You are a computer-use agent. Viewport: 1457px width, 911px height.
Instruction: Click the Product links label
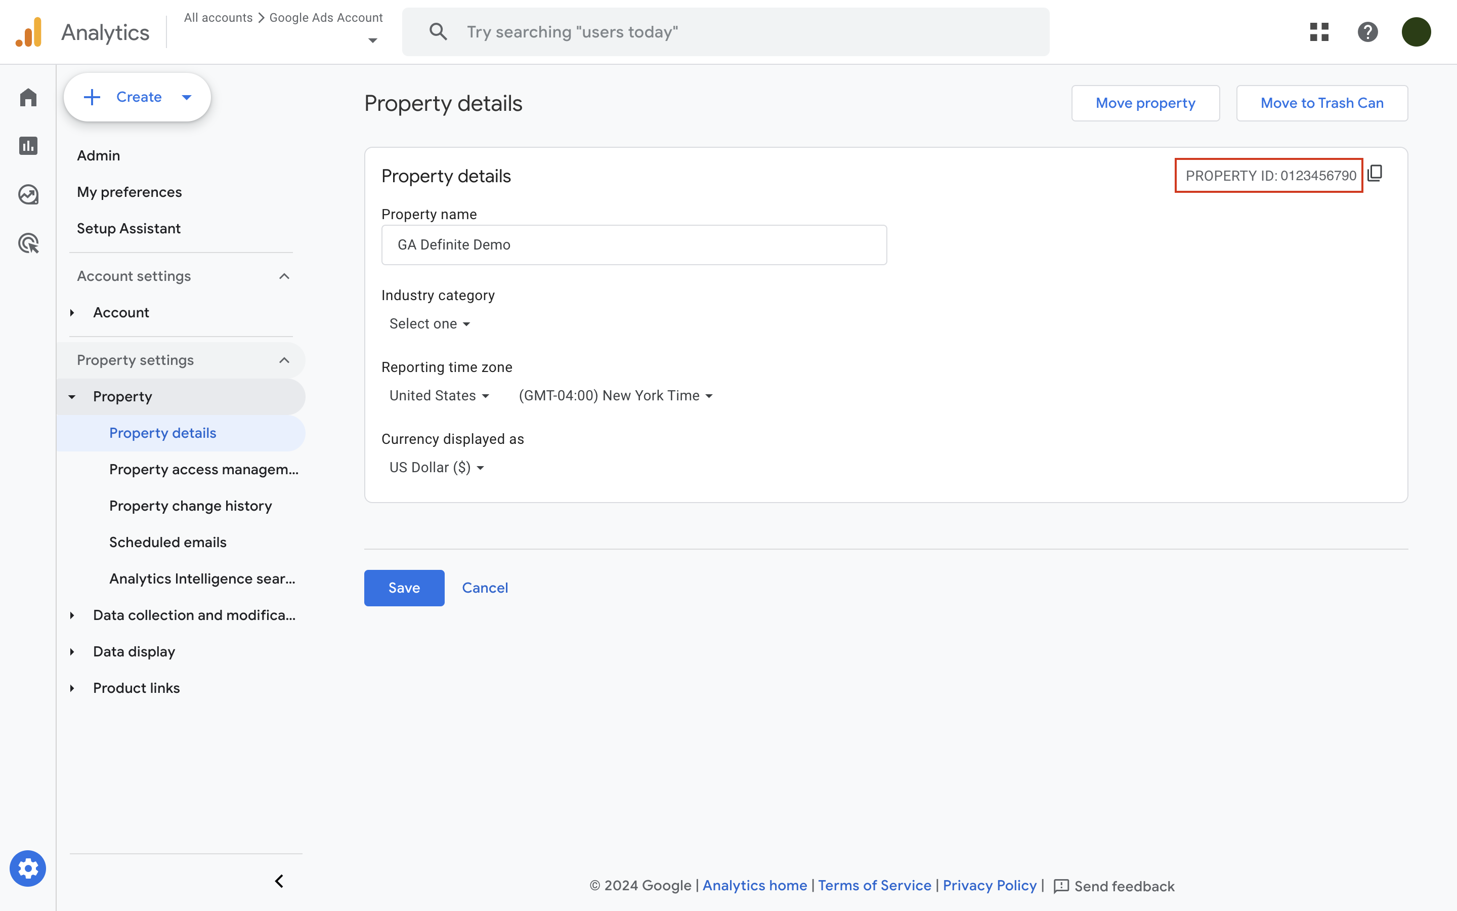(136, 688)
